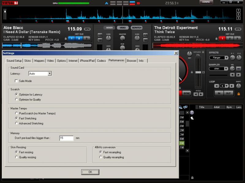
Task: Enable the Safe Mode checkbox
Action: (16, 81)
